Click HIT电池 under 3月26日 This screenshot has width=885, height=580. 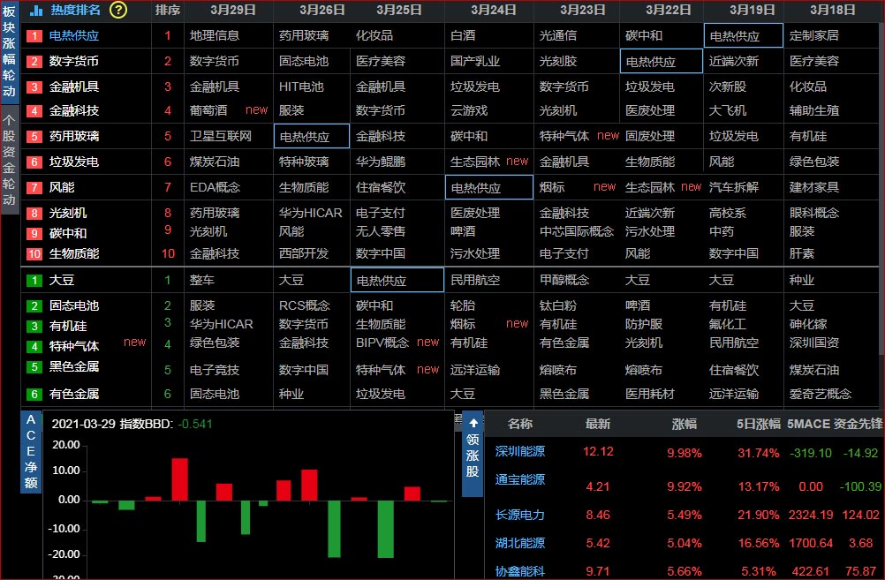[x=301, y=87]
